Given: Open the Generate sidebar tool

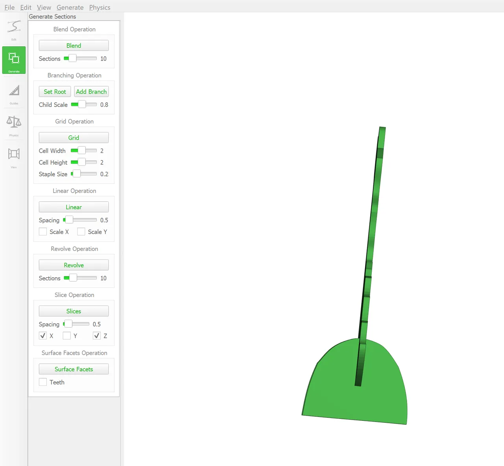Looking at the screenshot, I should (x=14, y=60).
